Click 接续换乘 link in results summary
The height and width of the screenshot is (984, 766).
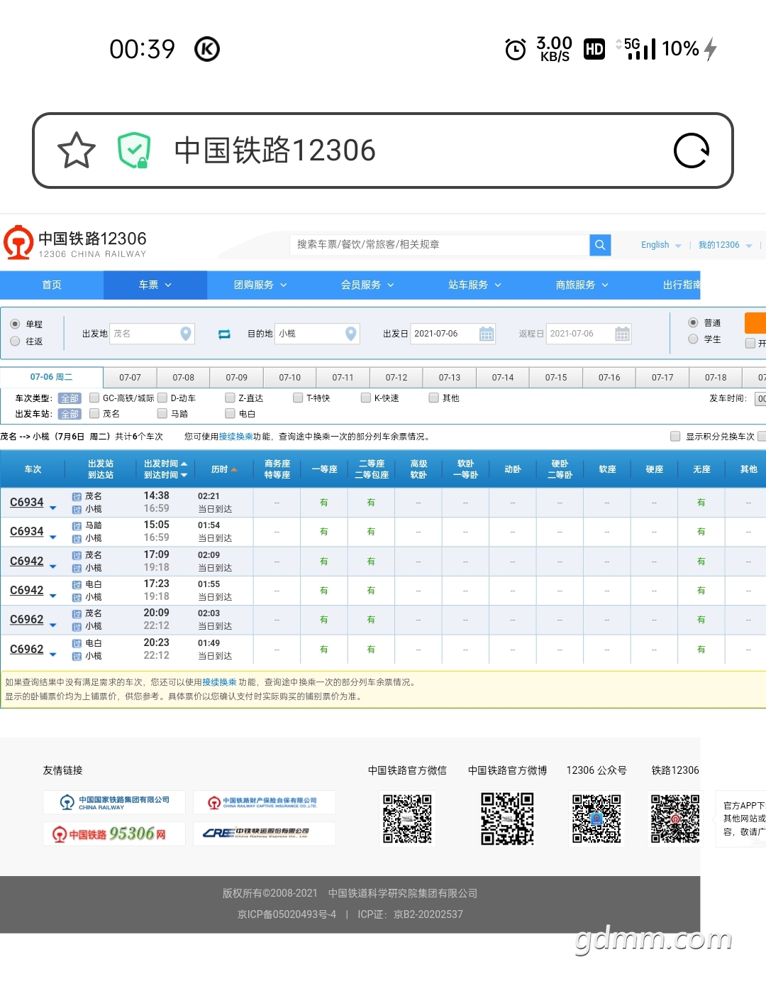[x=235, y=437]
